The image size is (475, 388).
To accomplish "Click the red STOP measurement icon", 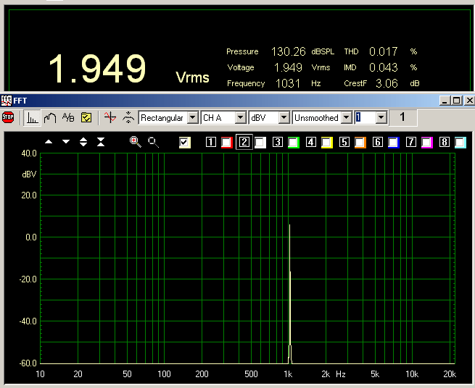I will click(9, 117).
